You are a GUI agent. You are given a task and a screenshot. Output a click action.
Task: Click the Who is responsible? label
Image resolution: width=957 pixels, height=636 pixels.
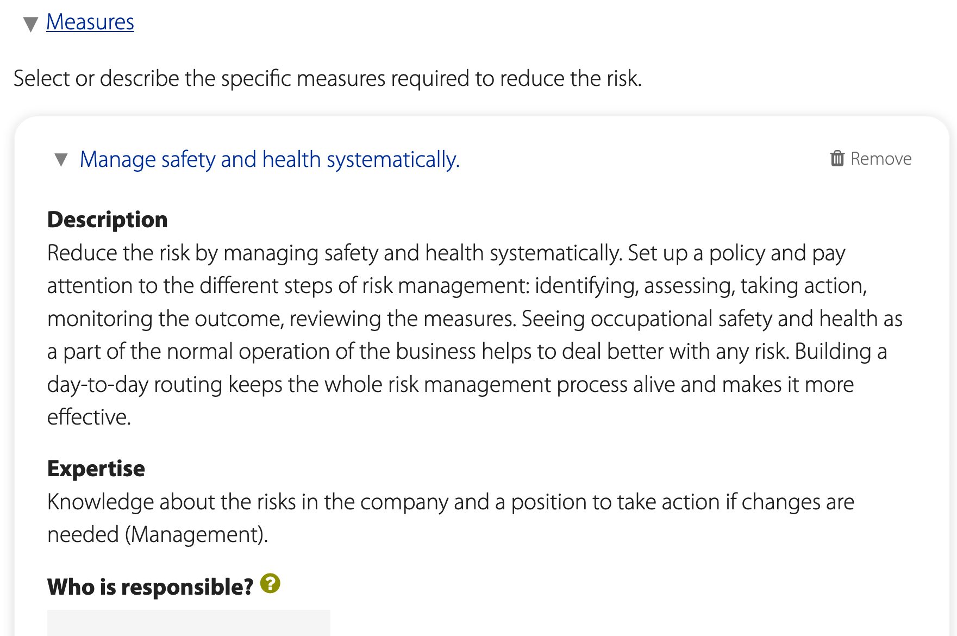point(150,587)
